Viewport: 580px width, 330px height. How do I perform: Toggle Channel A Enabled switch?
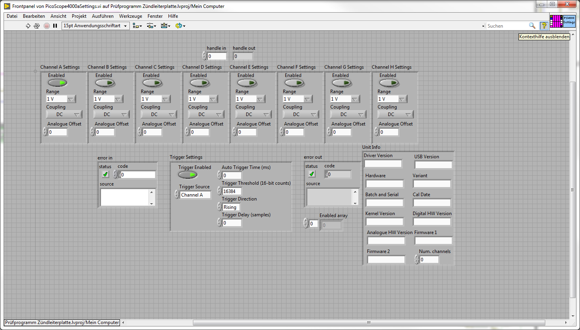click(57, 83)
